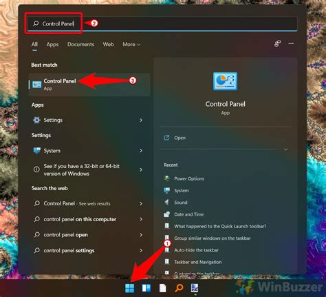Image resolution: width=326 pixels, height=297 pixels.
Task: Open Sound from the Recent list
Action: point(181,203)
